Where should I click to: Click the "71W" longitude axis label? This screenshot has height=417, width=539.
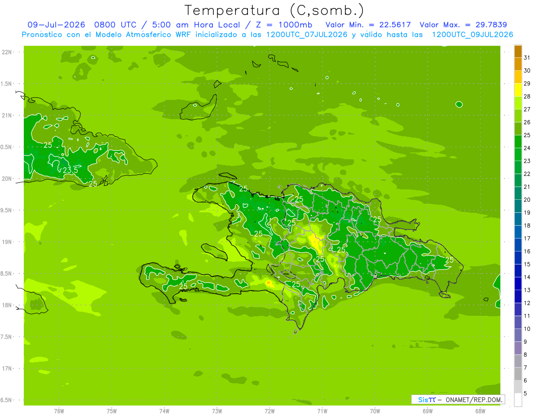pos(322,411)
